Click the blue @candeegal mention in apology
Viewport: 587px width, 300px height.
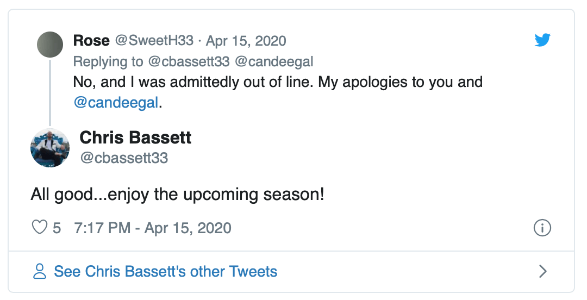pos(116,103)
